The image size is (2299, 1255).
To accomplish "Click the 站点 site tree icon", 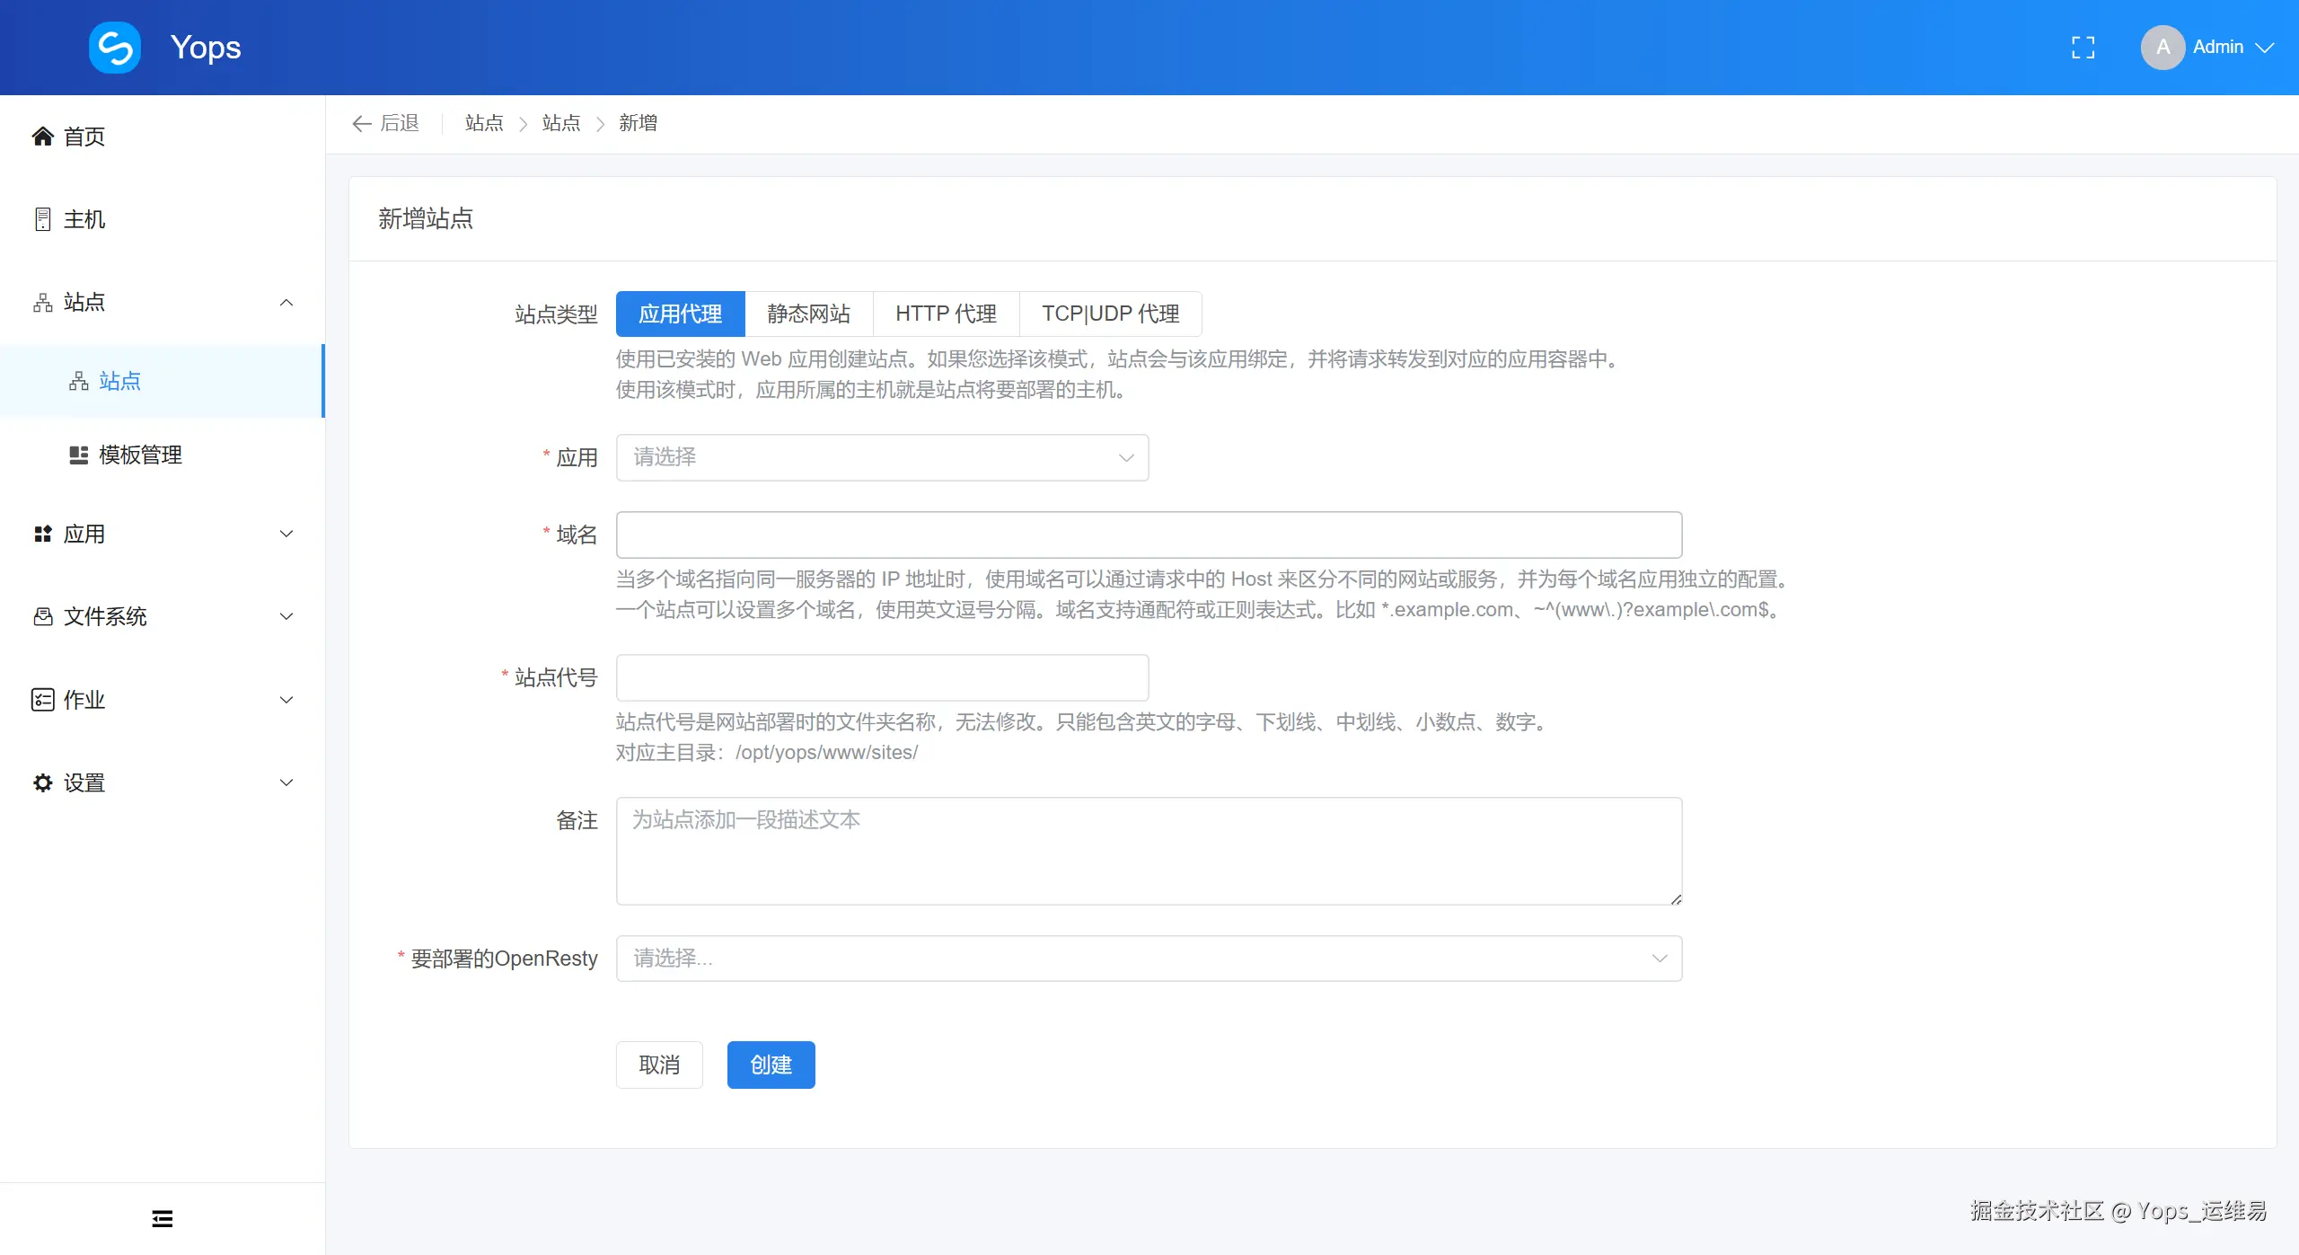I will pyautogui.click(x=42, y=302).
